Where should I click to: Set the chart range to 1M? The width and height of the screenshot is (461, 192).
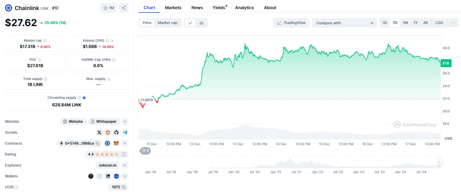405,23
